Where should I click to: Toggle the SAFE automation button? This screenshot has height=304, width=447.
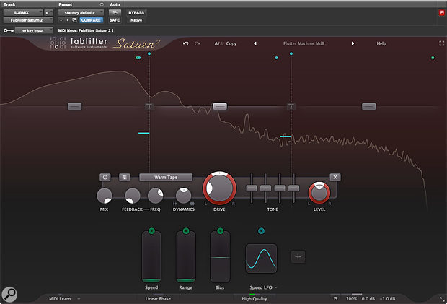[x=115, y=20]
